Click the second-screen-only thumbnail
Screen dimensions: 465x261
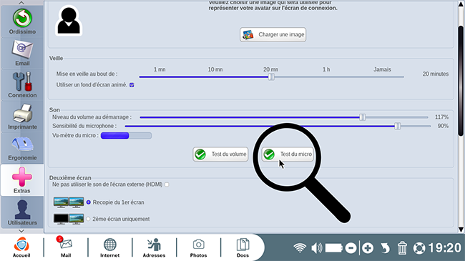pyautogui.click(x=69, y=219)
